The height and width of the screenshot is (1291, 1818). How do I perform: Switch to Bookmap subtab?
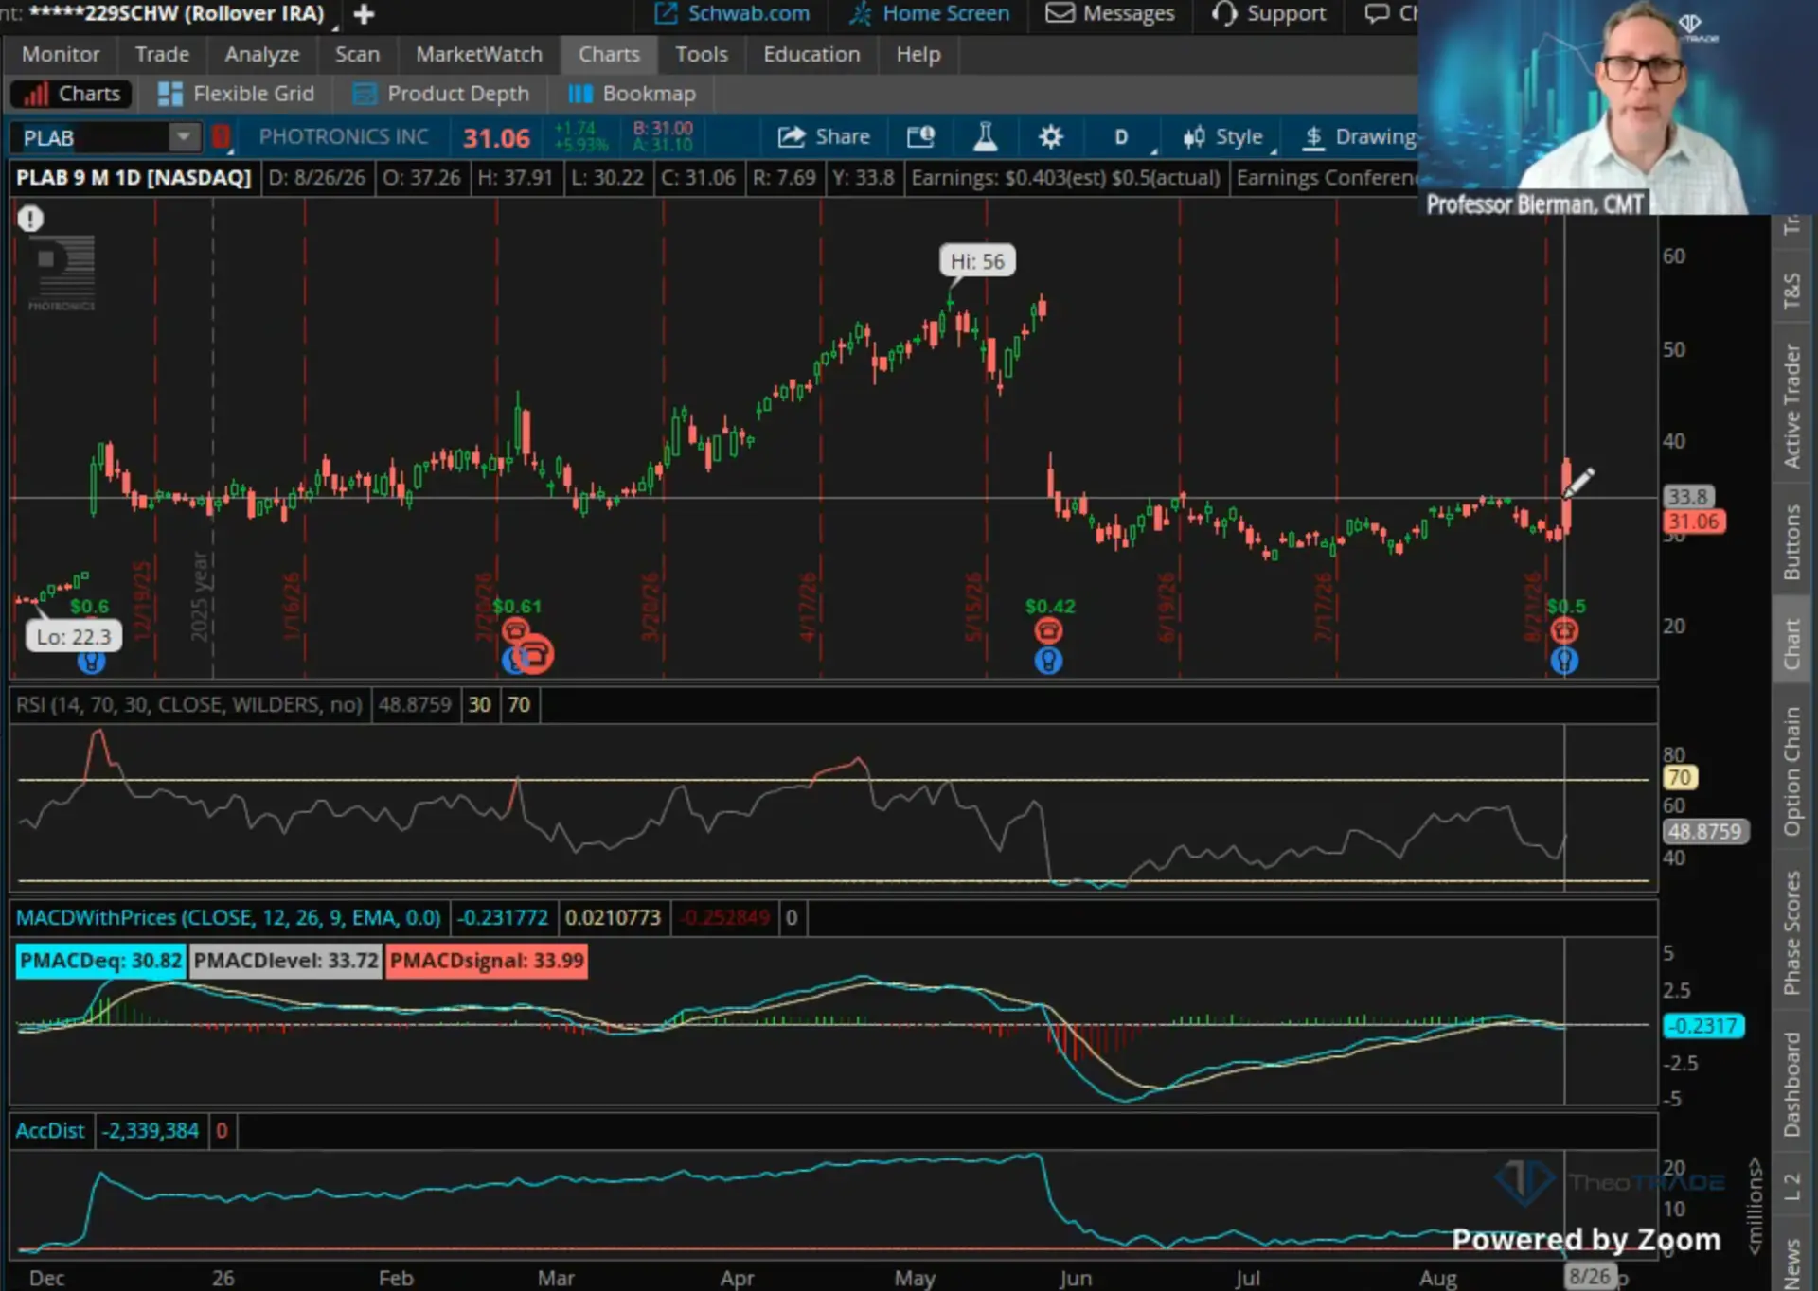[x=633, y=94]
